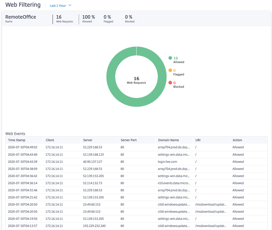Click the chevron next to Last 1 Hour
272x230 pixels.
pyautogui.click(x=70, y=5)
